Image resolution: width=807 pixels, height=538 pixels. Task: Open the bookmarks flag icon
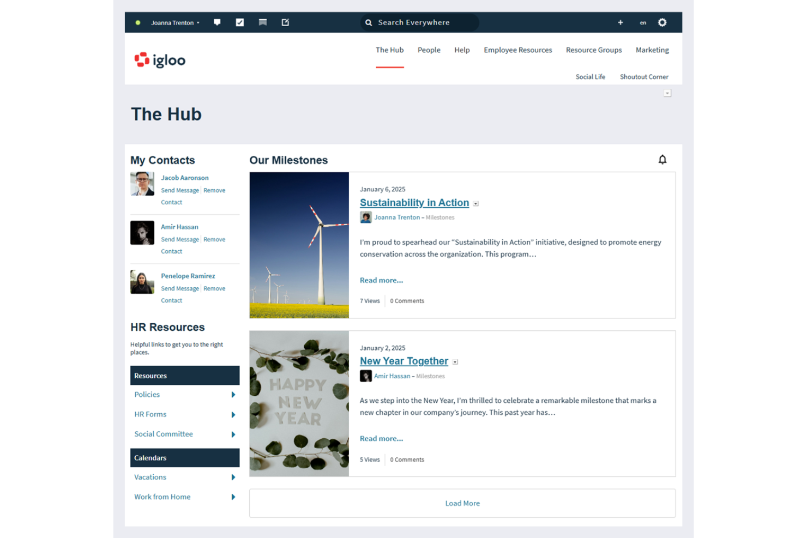[x=262, y=22]
